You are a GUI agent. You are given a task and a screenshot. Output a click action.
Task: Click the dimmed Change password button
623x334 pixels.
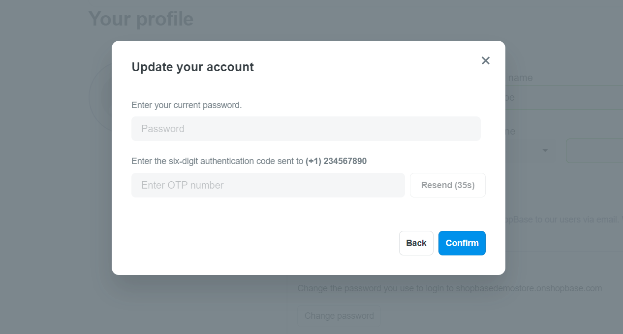point(339,316)
